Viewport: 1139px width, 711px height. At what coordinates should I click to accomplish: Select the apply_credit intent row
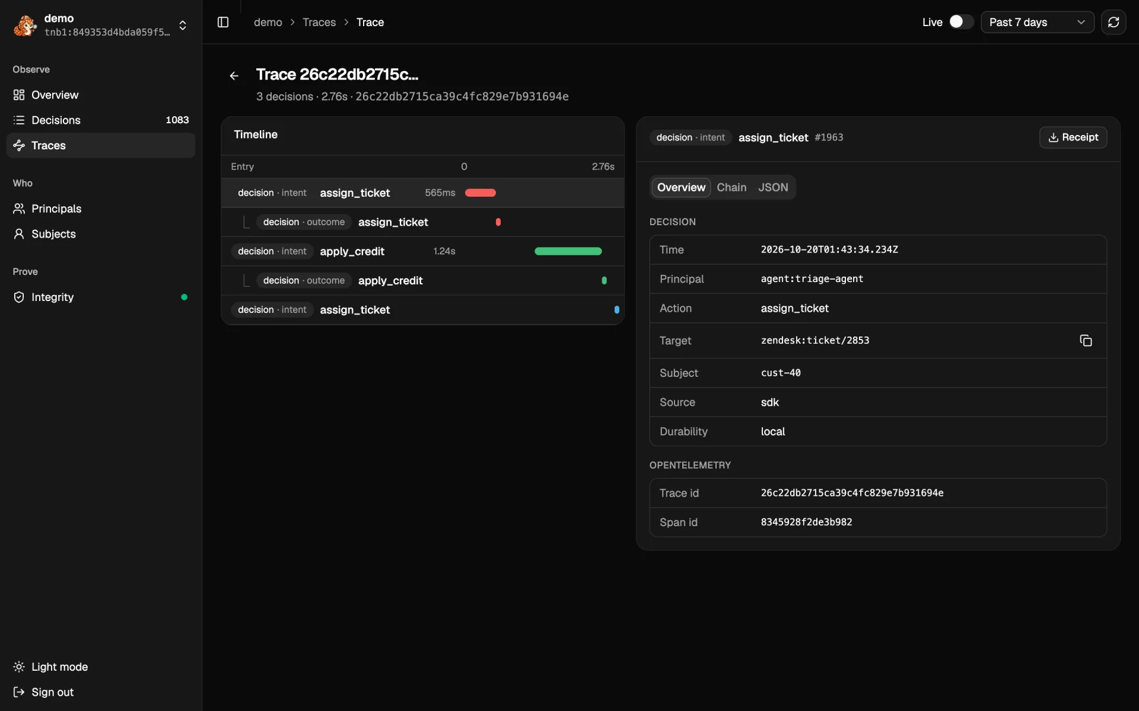click(422, 251)
